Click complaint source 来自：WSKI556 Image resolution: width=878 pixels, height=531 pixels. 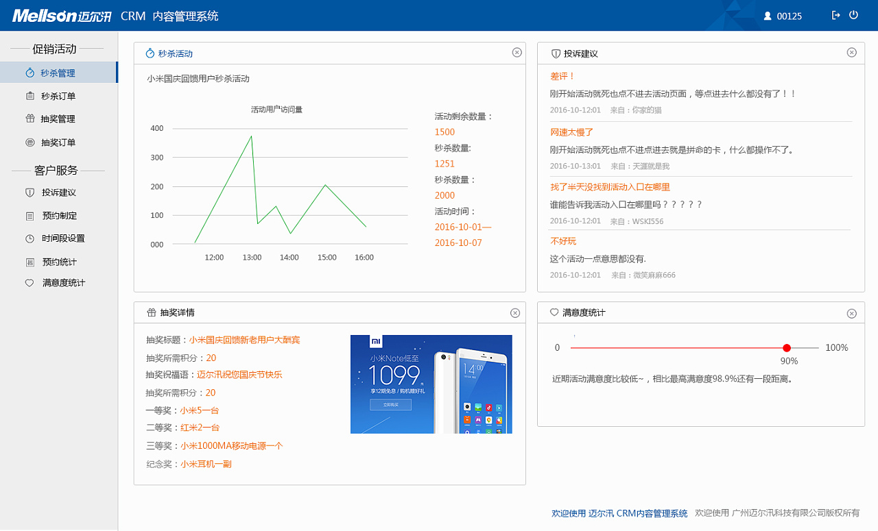pos(637,221)
